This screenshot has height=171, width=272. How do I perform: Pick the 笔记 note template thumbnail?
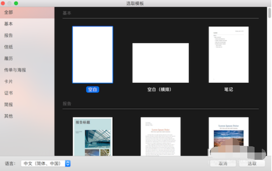[228, 54]
